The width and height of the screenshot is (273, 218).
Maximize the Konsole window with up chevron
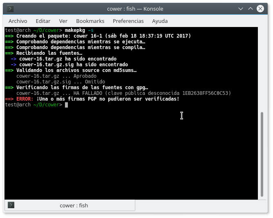[251, 9]
